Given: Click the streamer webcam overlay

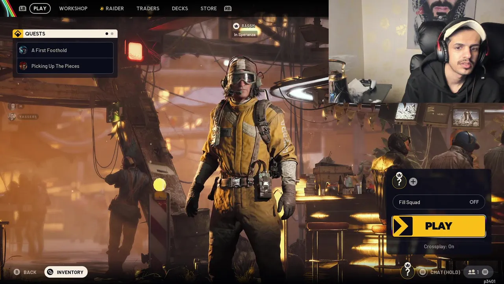Looking at the screenshot, I should click(x=416, y=51).
